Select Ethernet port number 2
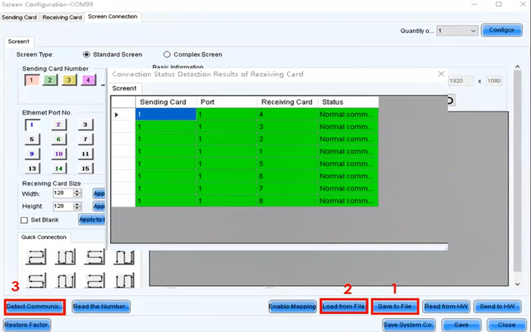 pos(58,124)
